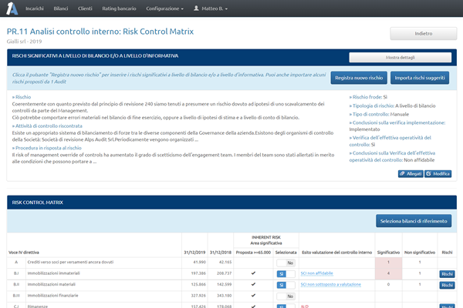Open the Clienti menu item
Screen dimensions: 463x308
point(85,8)
